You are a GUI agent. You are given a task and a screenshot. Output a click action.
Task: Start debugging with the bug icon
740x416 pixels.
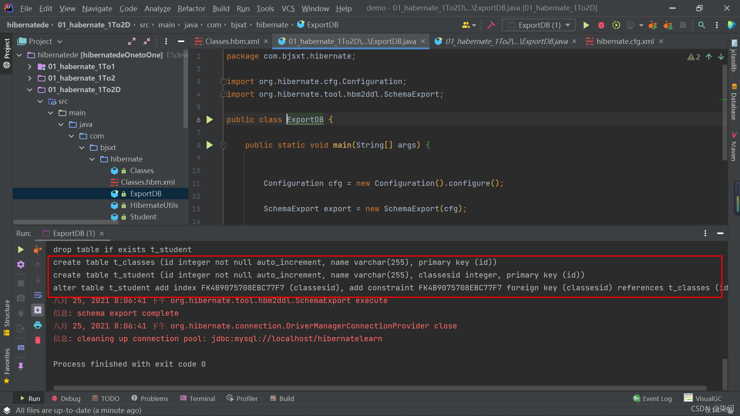601,25
